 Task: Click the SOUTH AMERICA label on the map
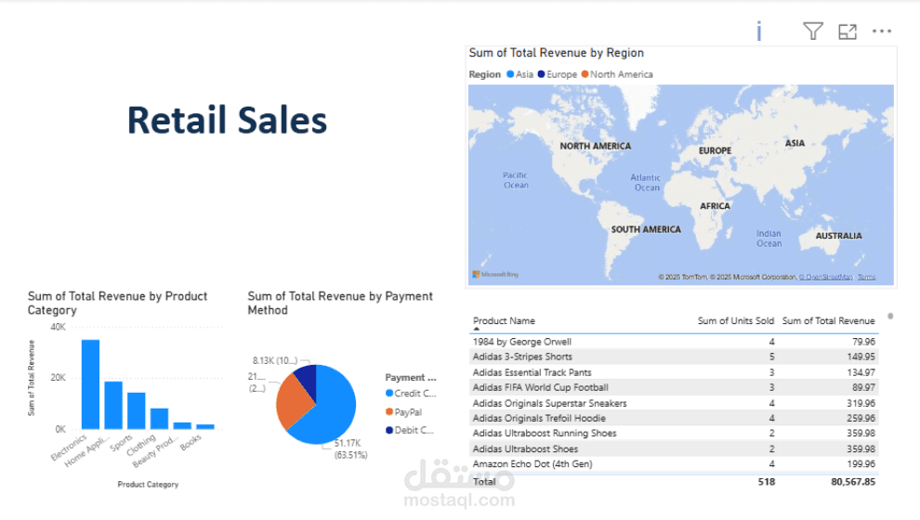click(x=646, y=229)
